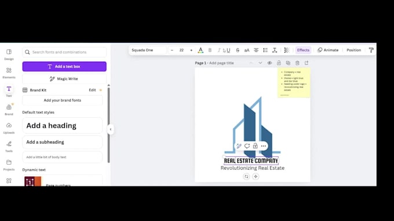The height and width of the screenshot is (221, 394).
Task: Click the Page numbers dynamic text thumbnail
Action: click(x=33, y=181)
